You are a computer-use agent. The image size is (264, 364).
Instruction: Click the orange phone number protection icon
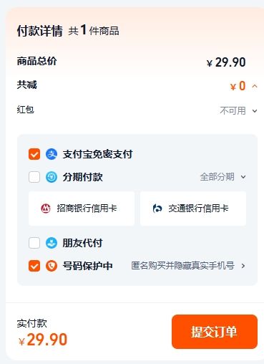[x=52, y=266]
